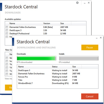Click the red Cancel button
104x104 pixels.
90,96
